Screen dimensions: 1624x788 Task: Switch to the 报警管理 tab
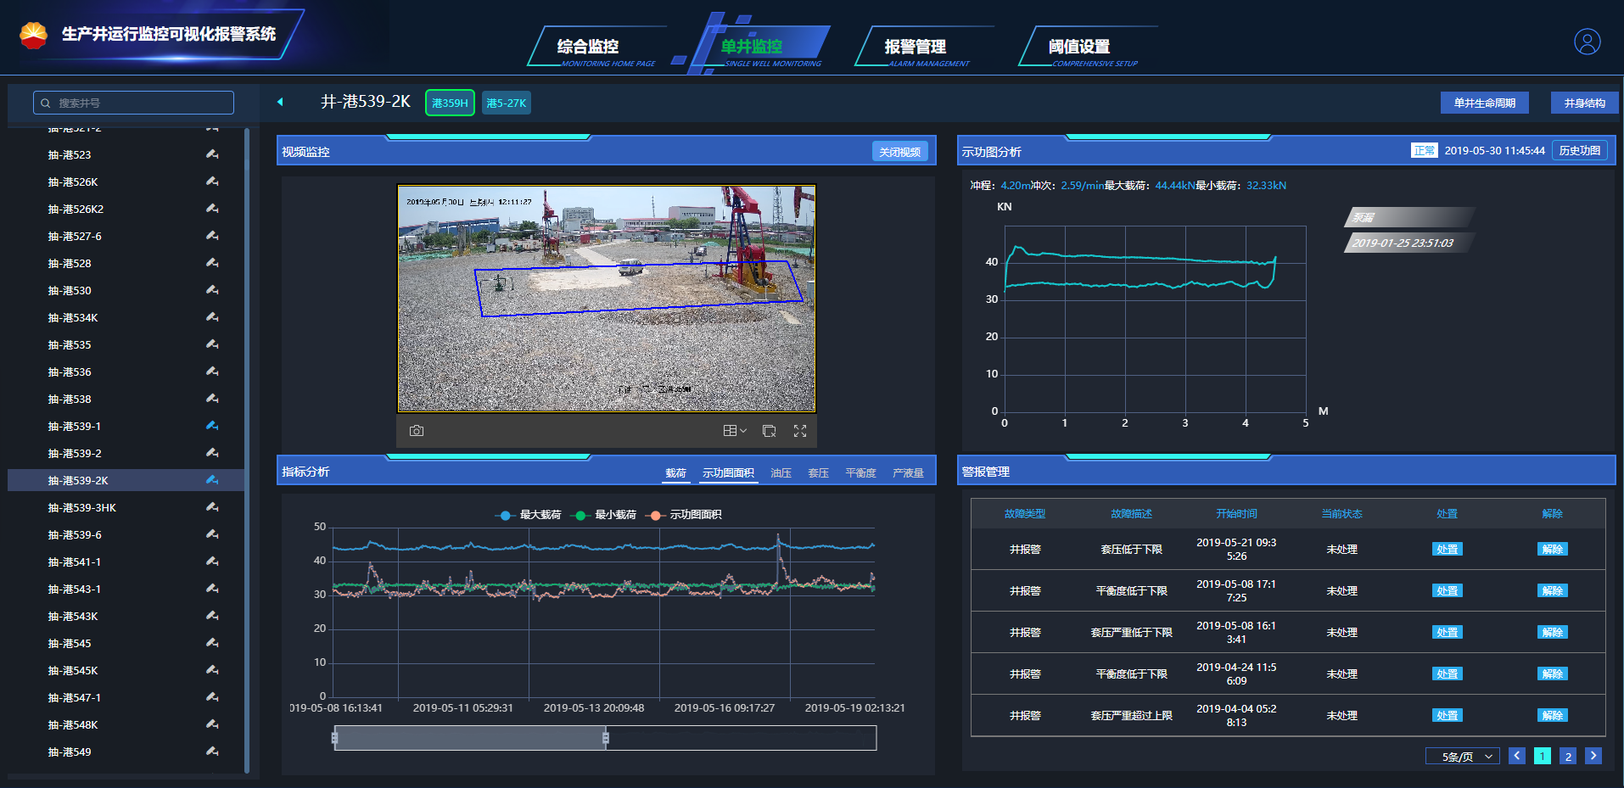pos(915,47)
